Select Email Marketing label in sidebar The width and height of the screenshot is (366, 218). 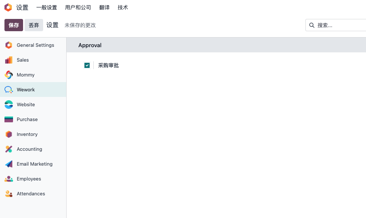point(35,164)
